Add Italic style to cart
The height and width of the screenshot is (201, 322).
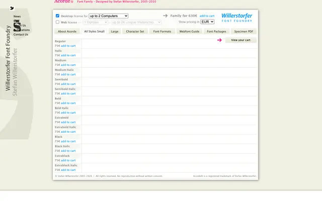click(x=68, y=55)
